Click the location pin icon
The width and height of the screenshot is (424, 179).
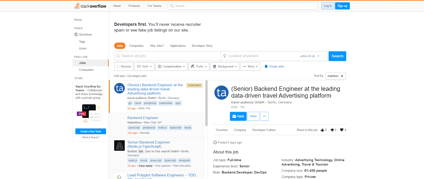(225, 56)
